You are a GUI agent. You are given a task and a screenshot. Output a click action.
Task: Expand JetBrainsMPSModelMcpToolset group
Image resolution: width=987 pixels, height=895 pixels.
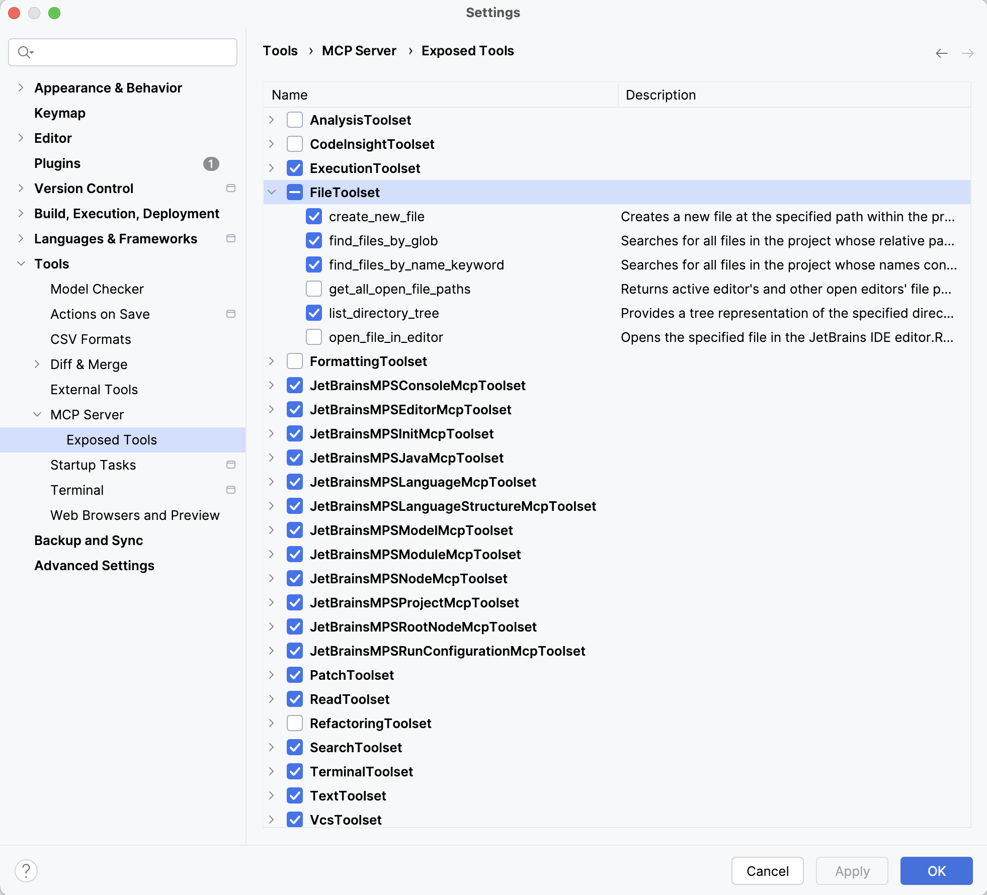tap(272, 530)
